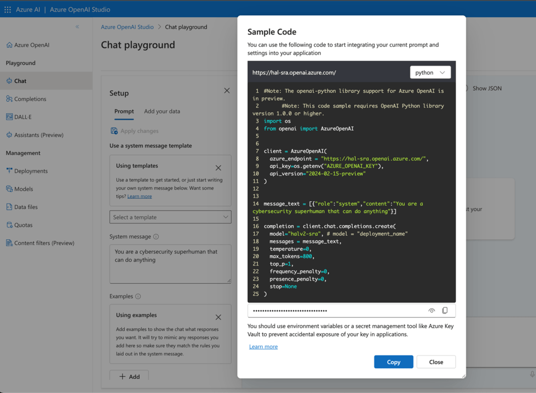Close the Setup panel with X icon
This screenshot has width=536, height=393.
click(x=227, y=91)
